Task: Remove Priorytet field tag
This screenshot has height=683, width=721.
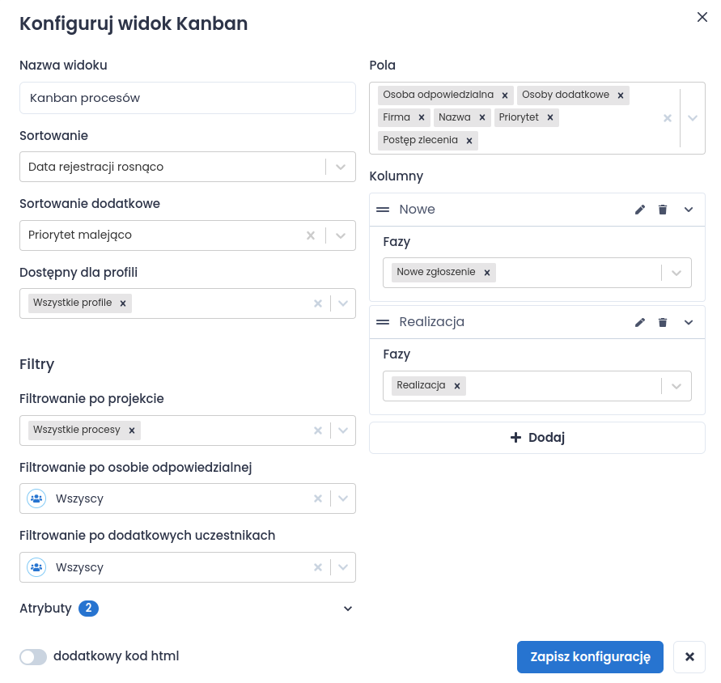Action: [550, 118]
